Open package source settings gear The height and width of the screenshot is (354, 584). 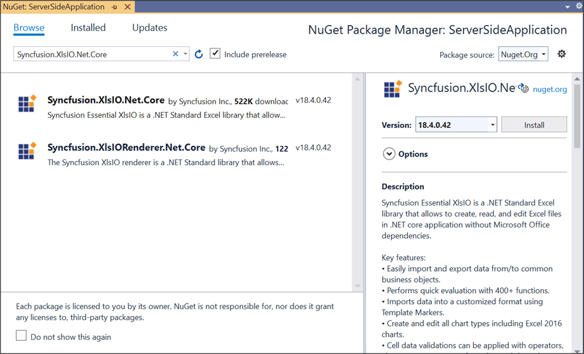[562, 54]
